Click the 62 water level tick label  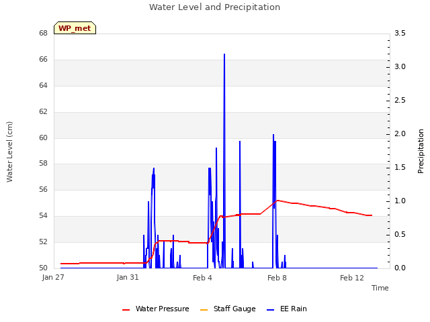[x=43, y=112]
